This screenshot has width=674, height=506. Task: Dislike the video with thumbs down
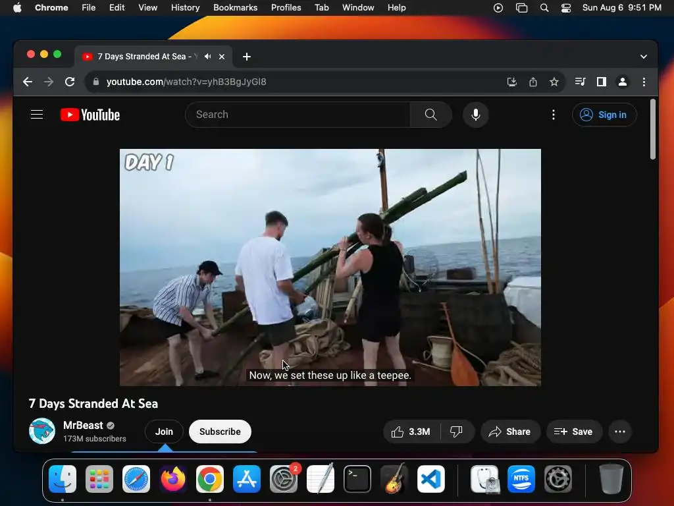(457, 432)
